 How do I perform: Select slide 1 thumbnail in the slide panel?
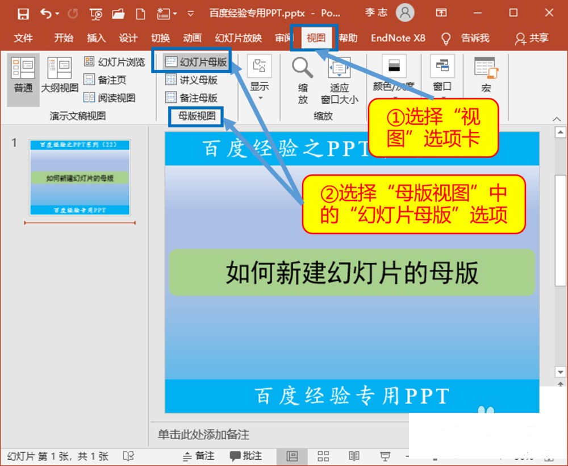pos(80,177)
